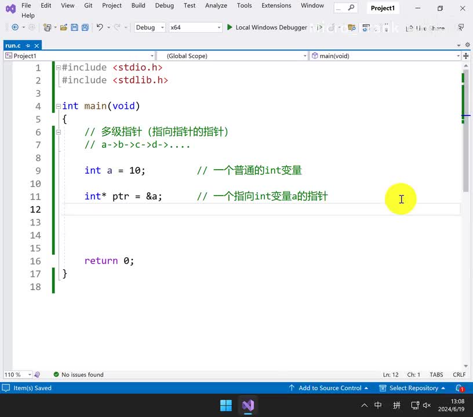
Task: Open the main(void) member dropdown
Action: (x=385, y=56)
